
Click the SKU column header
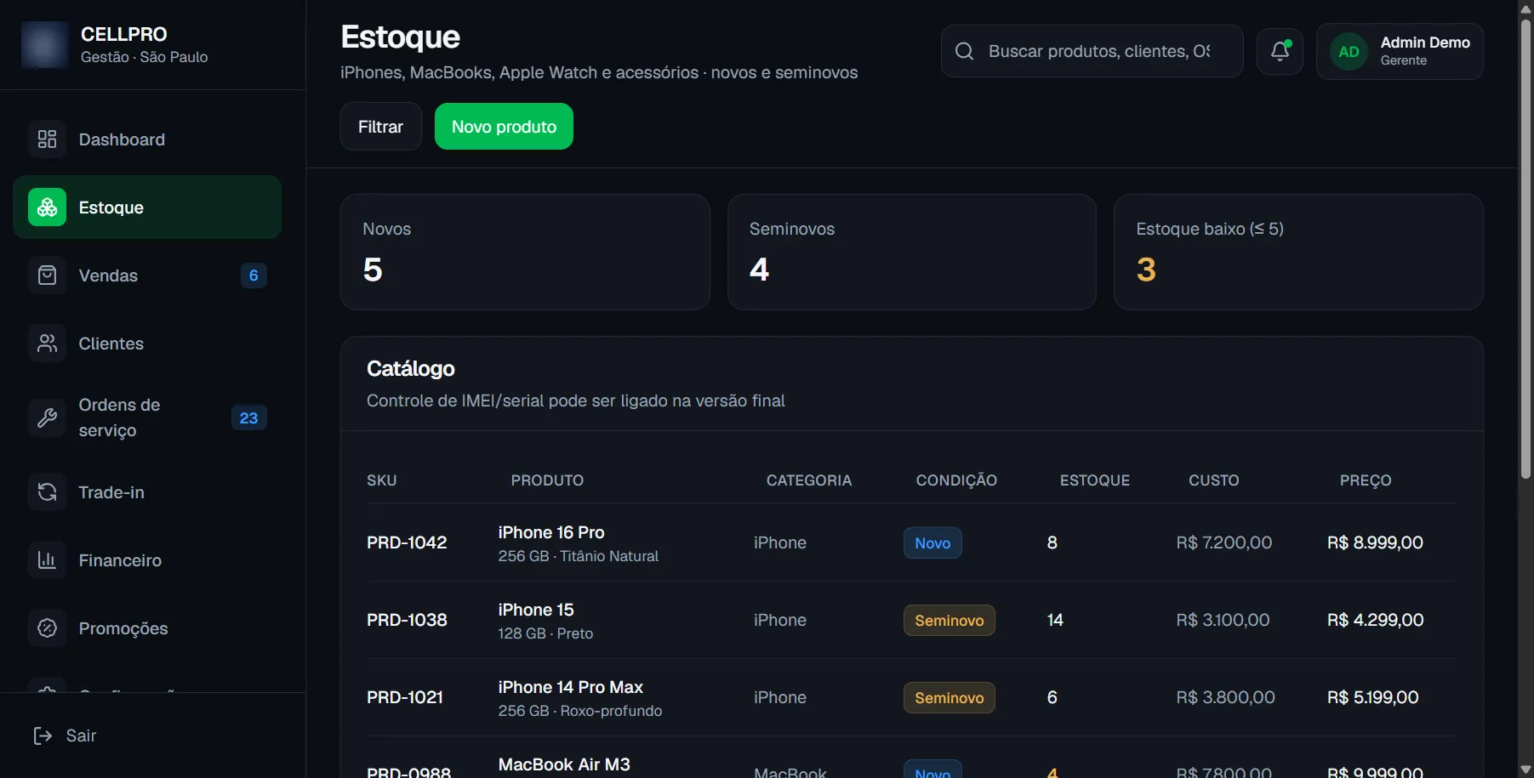(382, 480)
